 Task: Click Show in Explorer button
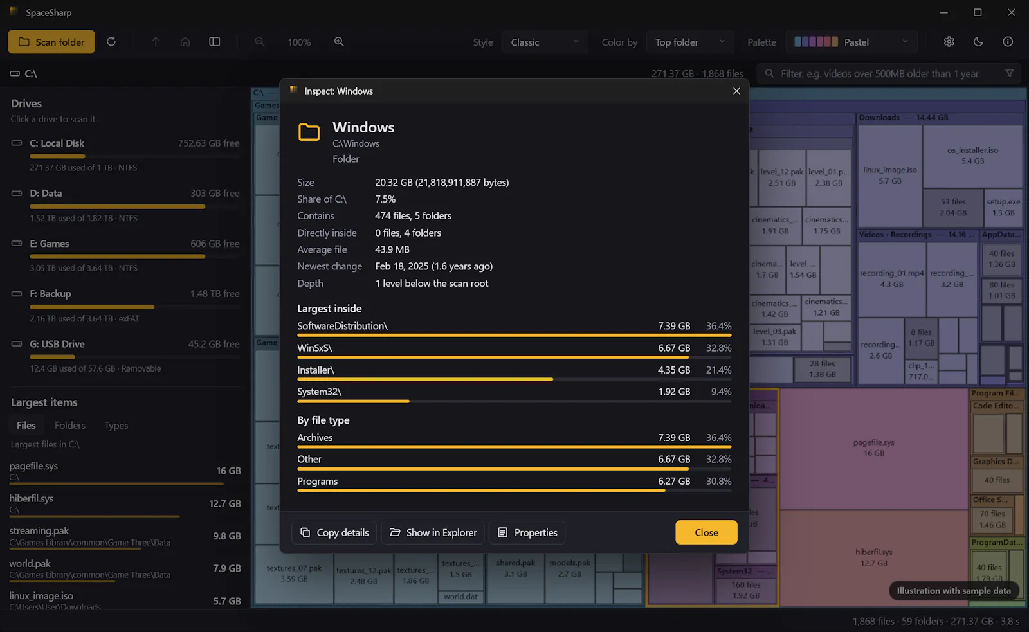point(433,532)
